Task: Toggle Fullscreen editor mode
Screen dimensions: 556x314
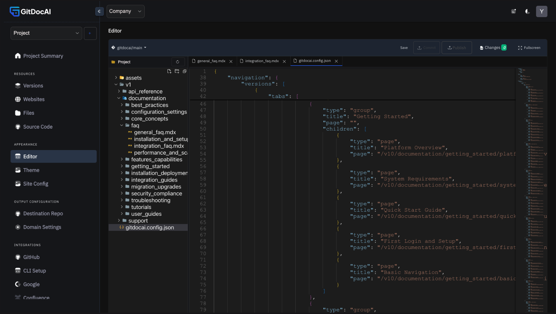Action: coord(529,48)
